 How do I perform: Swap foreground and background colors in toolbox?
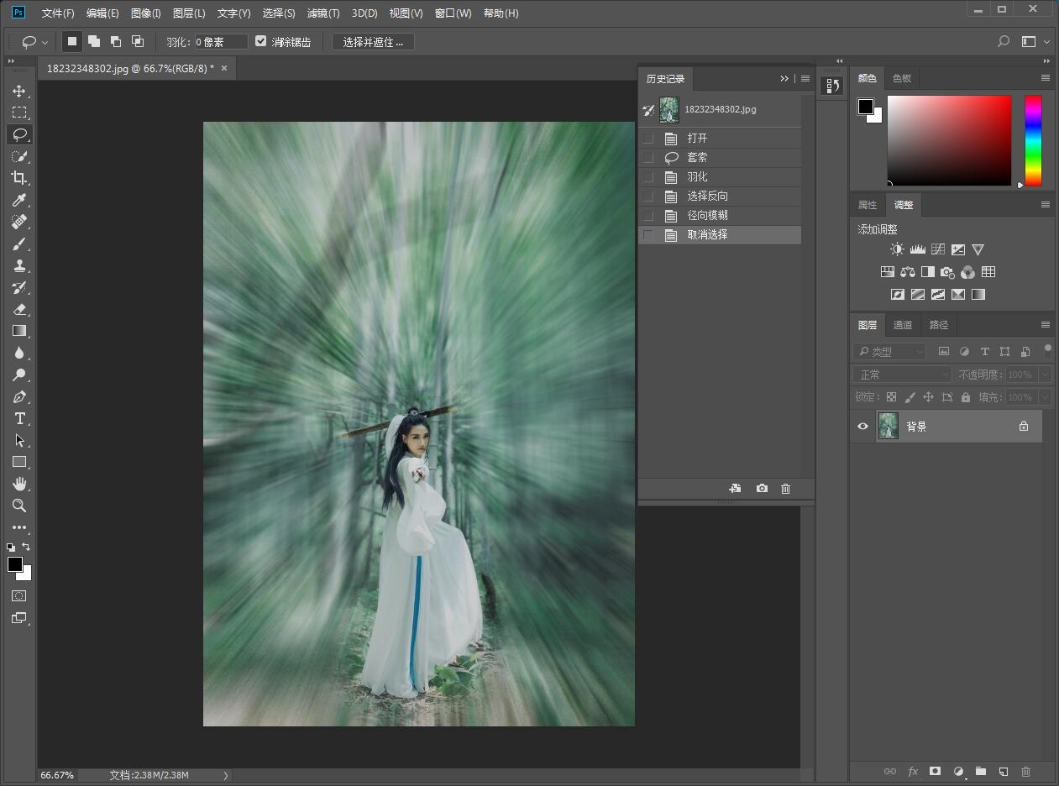click(26, 547)
